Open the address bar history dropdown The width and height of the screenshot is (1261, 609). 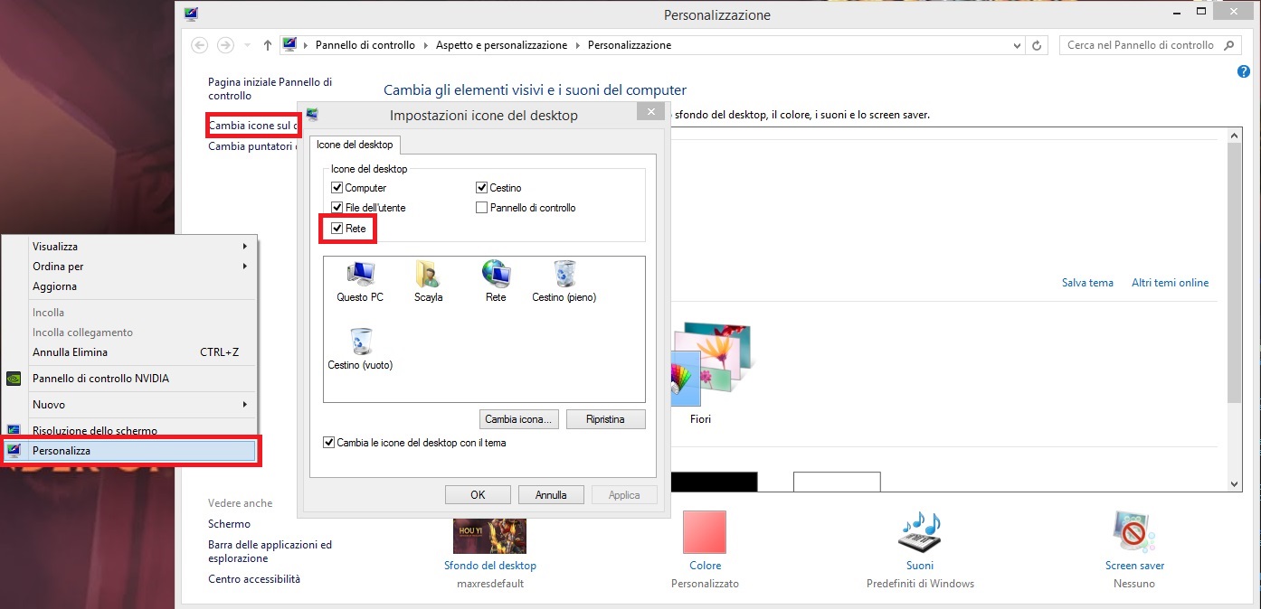click(x=1018, y=45)
